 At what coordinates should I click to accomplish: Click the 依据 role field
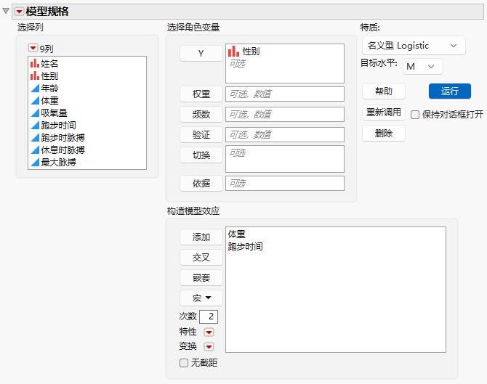[x=285, y=184]
